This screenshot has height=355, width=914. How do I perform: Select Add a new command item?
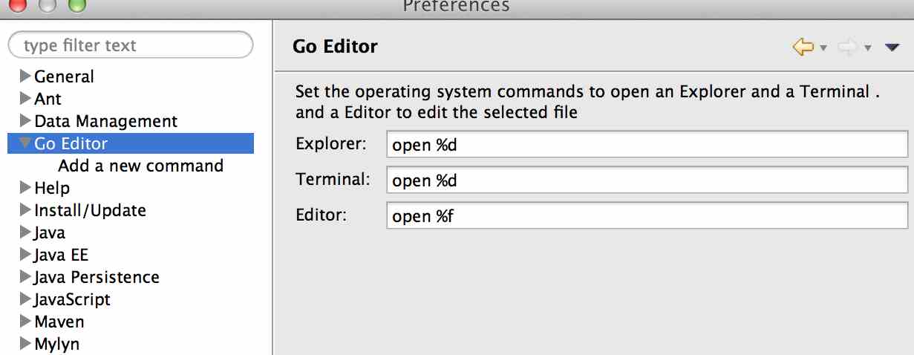(140, 166)
